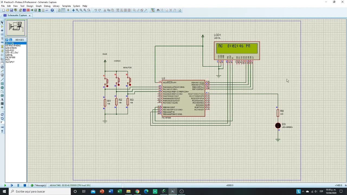
Task: Open the PCB Layout toolbar icon
Action: [x=28, y=10]
